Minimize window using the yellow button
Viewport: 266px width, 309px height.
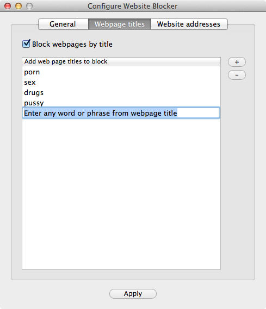[18, 6]
